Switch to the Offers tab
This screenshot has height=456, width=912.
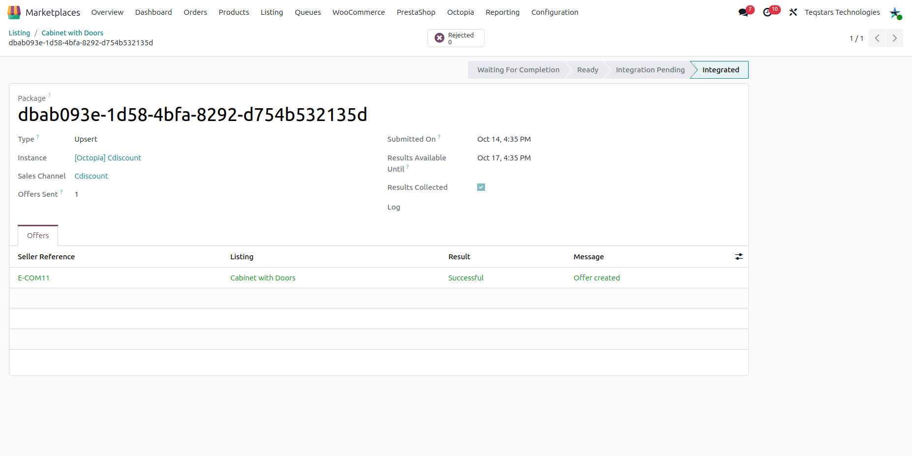point(38,236)
